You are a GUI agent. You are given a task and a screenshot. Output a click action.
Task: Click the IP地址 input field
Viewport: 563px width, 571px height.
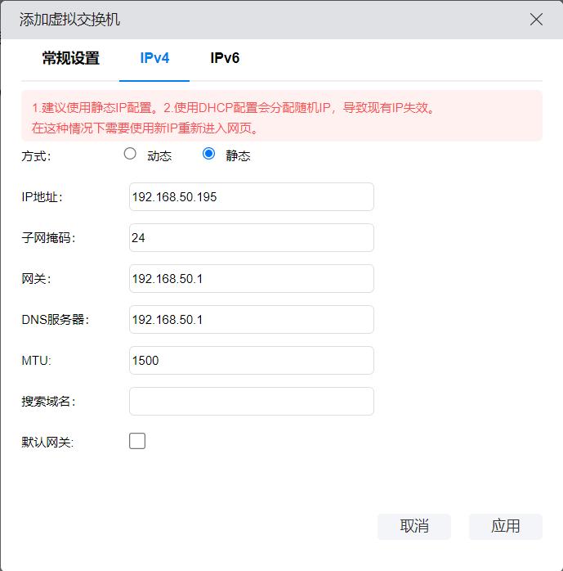point(251,197)
